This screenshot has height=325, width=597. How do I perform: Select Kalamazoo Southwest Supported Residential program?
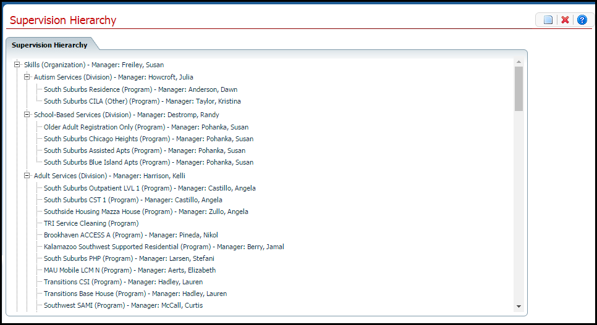point(164,247)
